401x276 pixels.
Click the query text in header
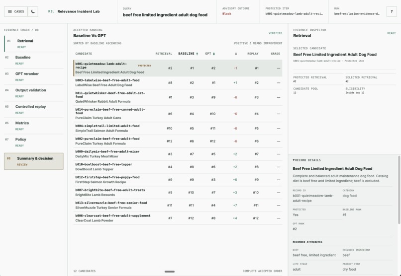click(165, 15)
